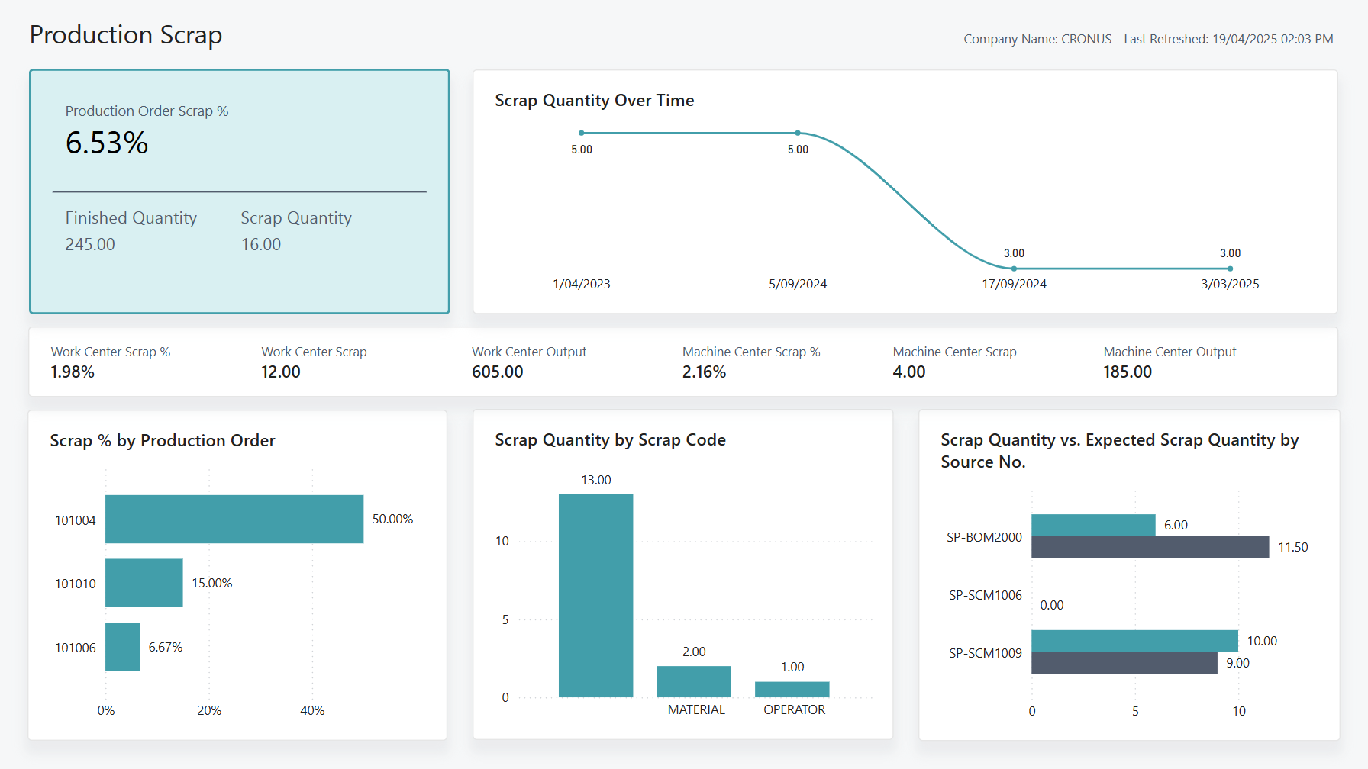Click the SP-SCM1006 axis label
The height and width of the screenshot is (769, 1368).
tap(985, 595)
